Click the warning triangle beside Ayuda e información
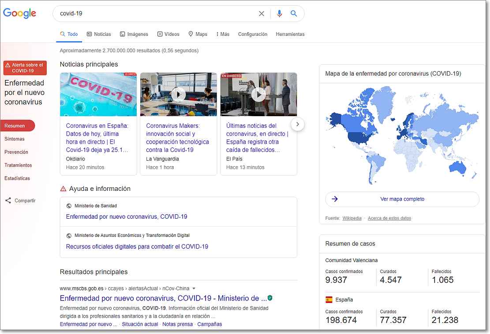The image size is (490, 334). point(63,189)
